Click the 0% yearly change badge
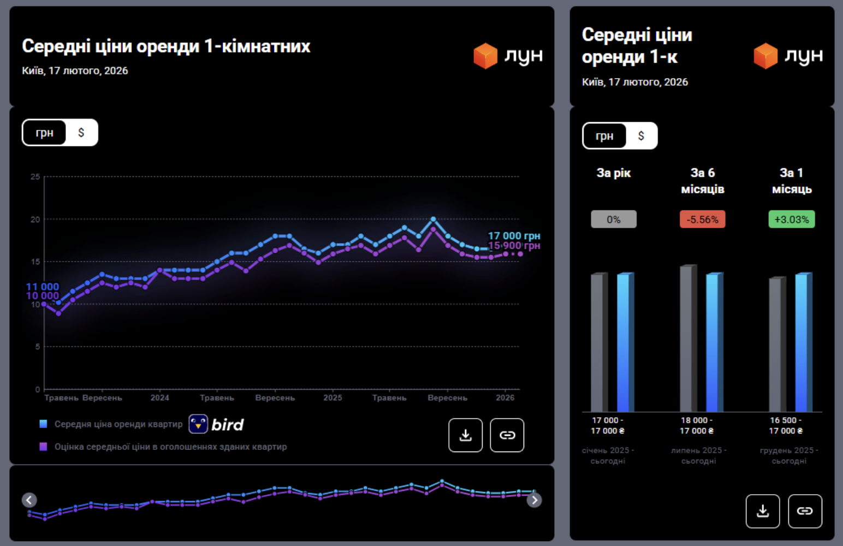843x546 pixels. 613,219
